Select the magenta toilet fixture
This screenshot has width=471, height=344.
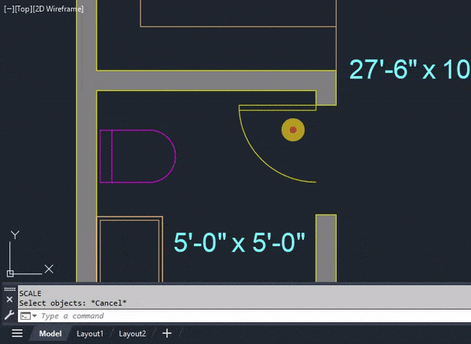(x=137, y=156)
